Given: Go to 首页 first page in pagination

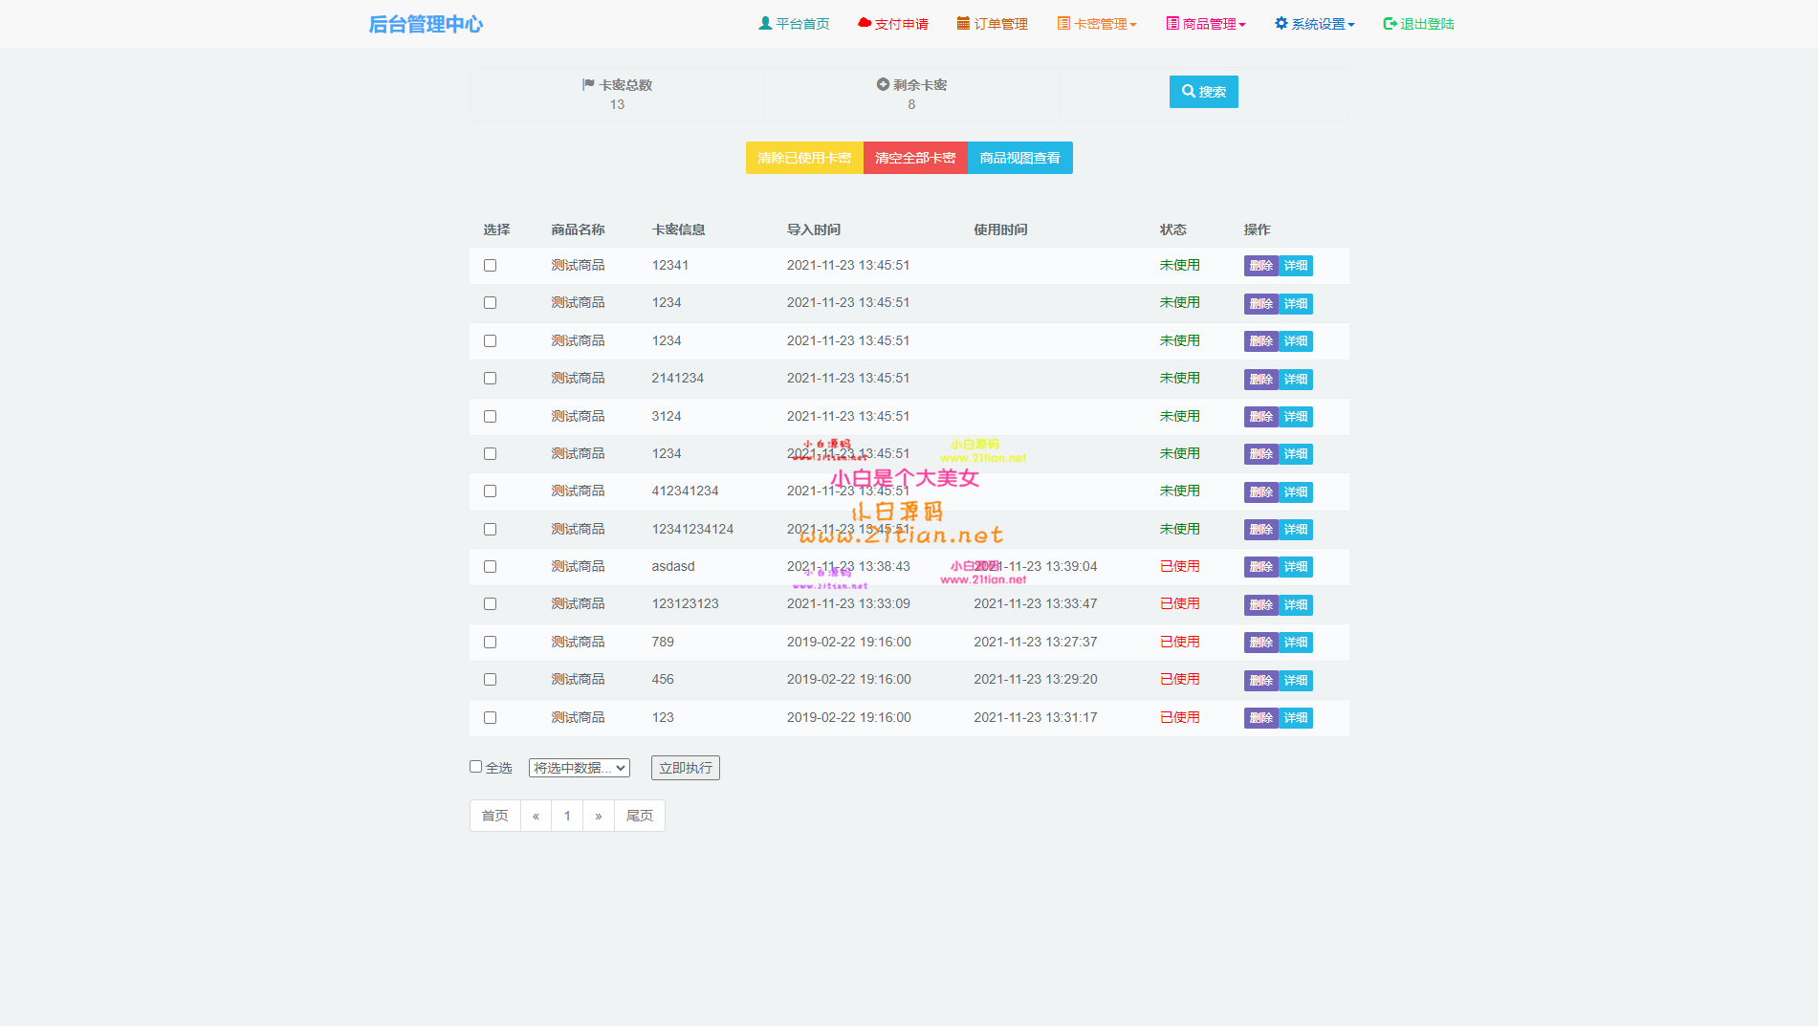Looking at the screenshot, I should [495, 816].
